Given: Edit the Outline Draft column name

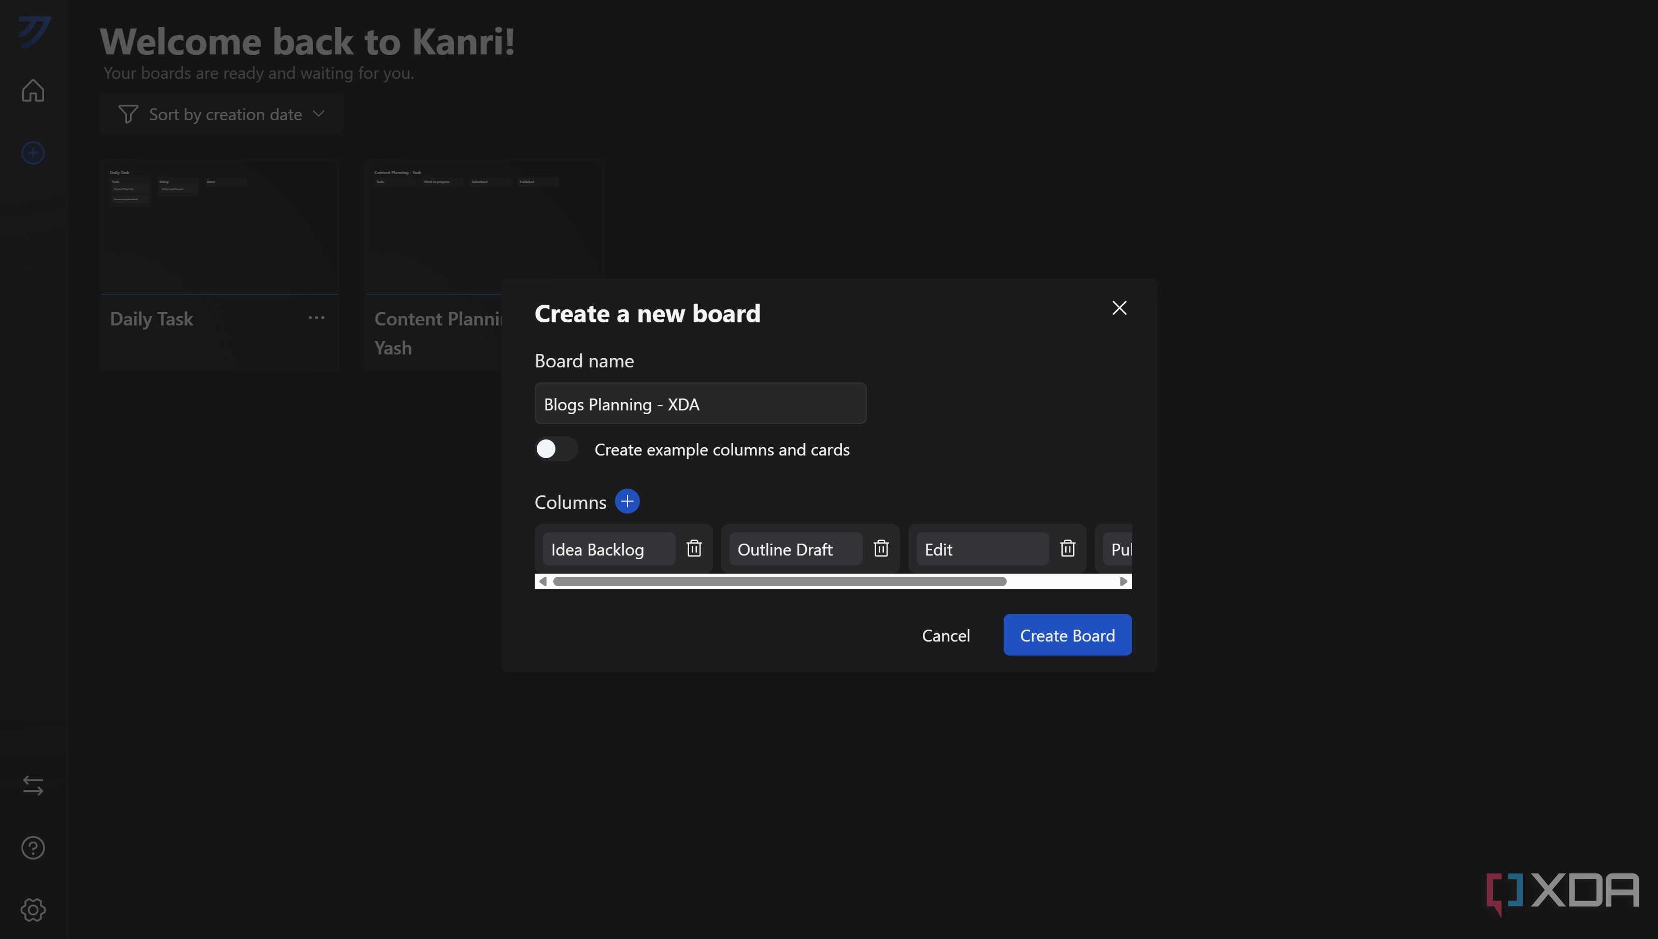Looking at the screenshot, I should point(795,549).
